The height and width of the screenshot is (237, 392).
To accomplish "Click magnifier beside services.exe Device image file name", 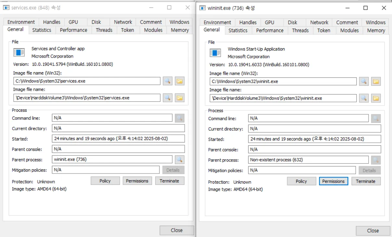I will (x=167, y=98).
